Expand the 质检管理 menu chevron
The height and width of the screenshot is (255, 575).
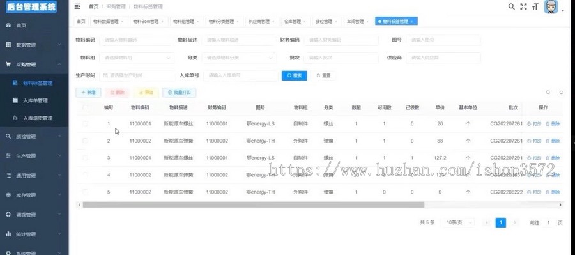pyautogui.click(x=60, y=136)
